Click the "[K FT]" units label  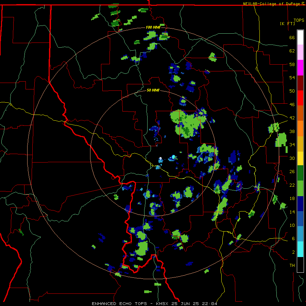287,23
